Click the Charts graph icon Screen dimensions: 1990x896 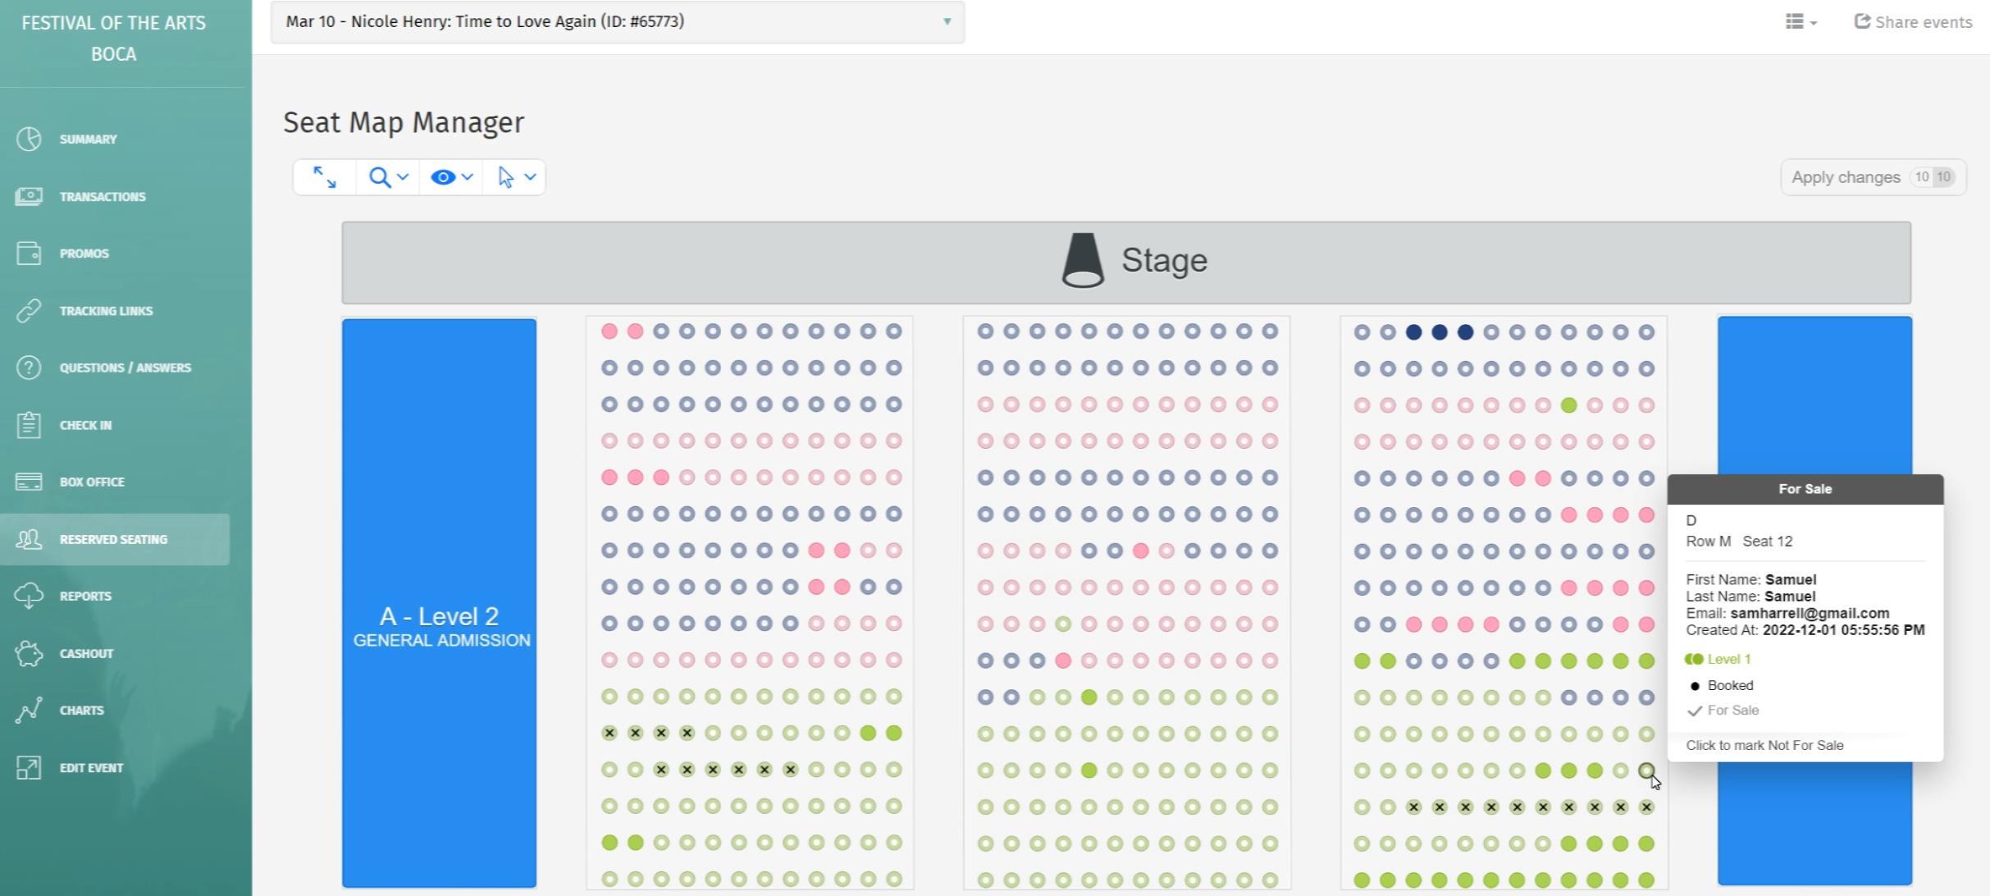coord(29,711)
